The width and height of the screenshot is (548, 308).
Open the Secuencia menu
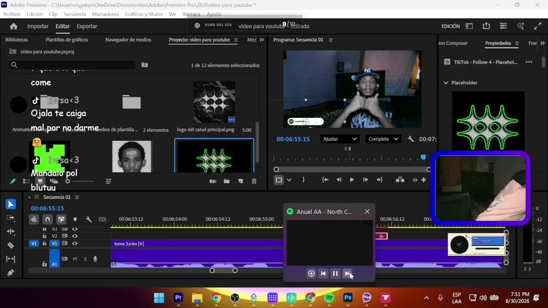tap(75, 14)
